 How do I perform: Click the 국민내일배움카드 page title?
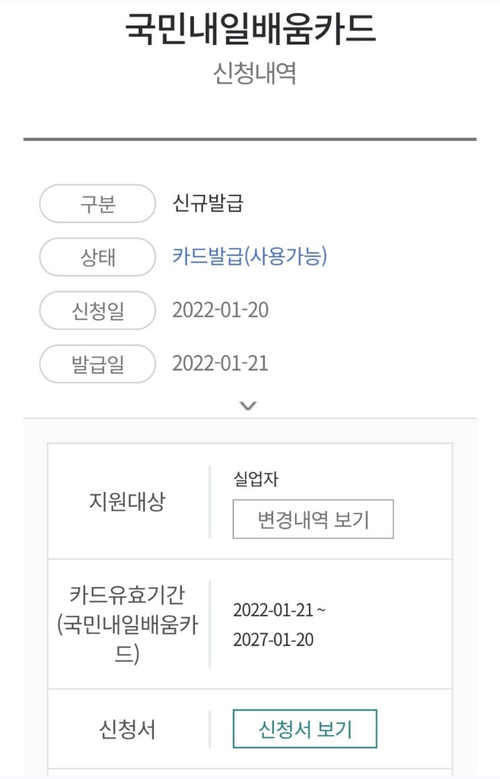[250, 29]
